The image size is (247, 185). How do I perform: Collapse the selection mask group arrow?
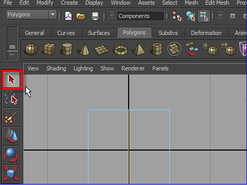[x=220, y=16]
